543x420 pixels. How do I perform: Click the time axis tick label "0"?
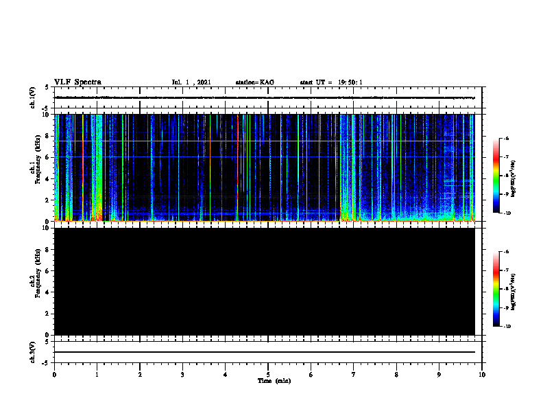pyautogui.click(x=54, y=375)
